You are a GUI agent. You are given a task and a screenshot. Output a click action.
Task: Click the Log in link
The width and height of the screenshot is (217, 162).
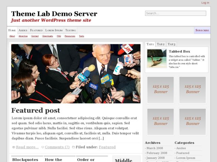click(205, 3)
